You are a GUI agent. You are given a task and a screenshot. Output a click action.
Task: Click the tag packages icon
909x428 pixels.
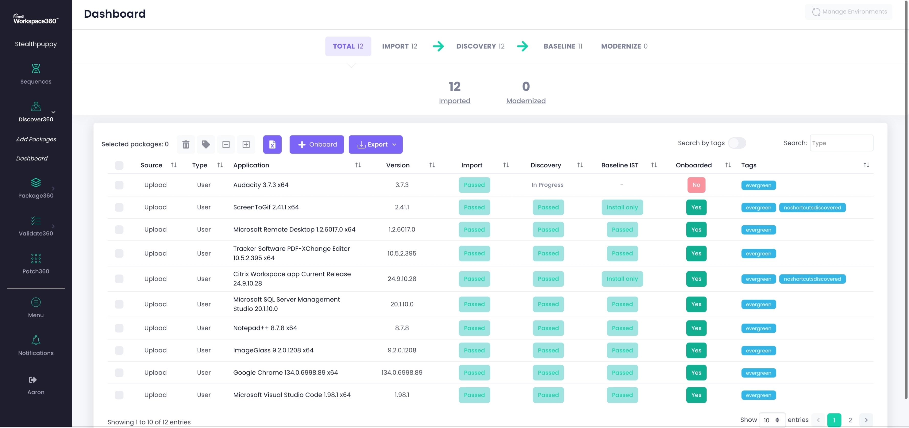pyautogui.click(x=206, y=144)
